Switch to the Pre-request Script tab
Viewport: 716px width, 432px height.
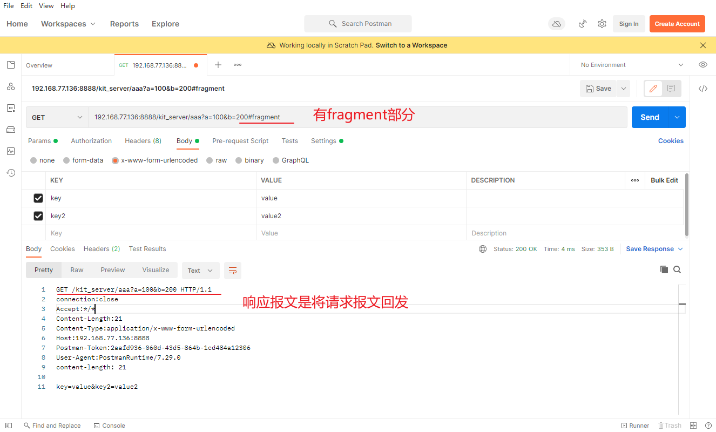tap(240, 141)
